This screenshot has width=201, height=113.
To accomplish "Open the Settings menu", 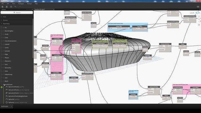I will [x=29, y=4].
